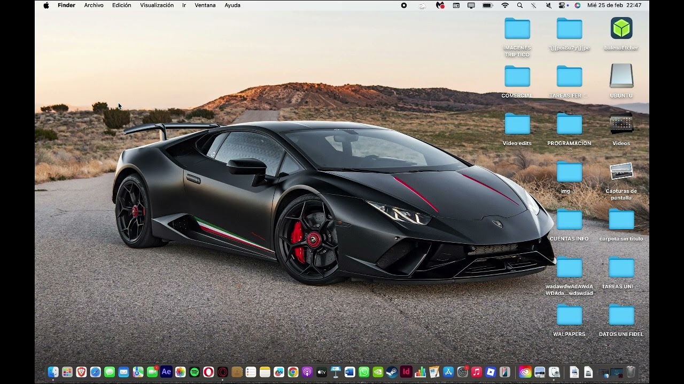Viewport: 684px width, 384px height.
Task: Launch Adobe InDesign from the dock
Action: click(x=406, y=372)
